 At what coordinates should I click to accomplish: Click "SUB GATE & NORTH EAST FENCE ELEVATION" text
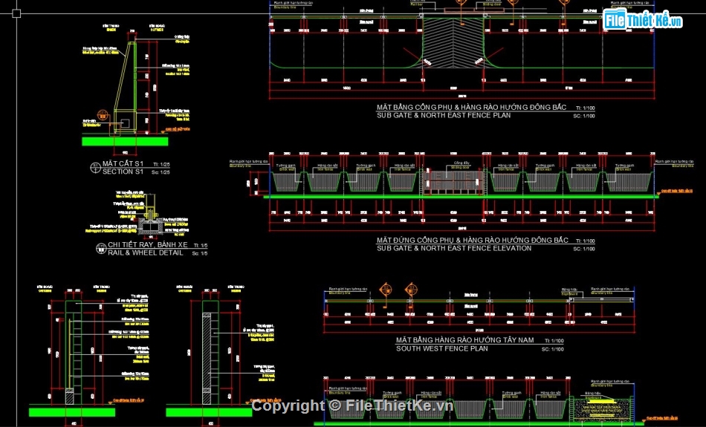454,248
